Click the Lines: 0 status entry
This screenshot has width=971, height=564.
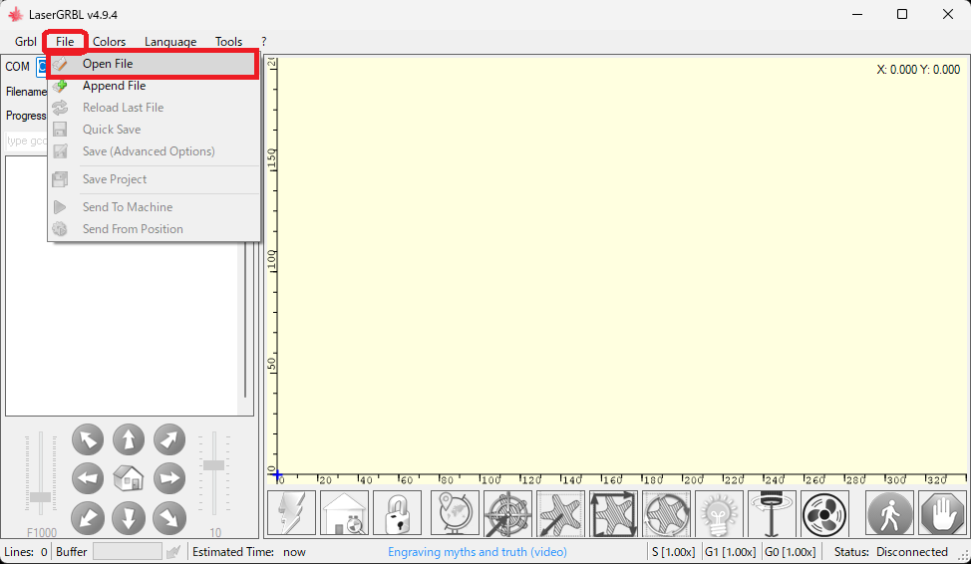[25, 552]
